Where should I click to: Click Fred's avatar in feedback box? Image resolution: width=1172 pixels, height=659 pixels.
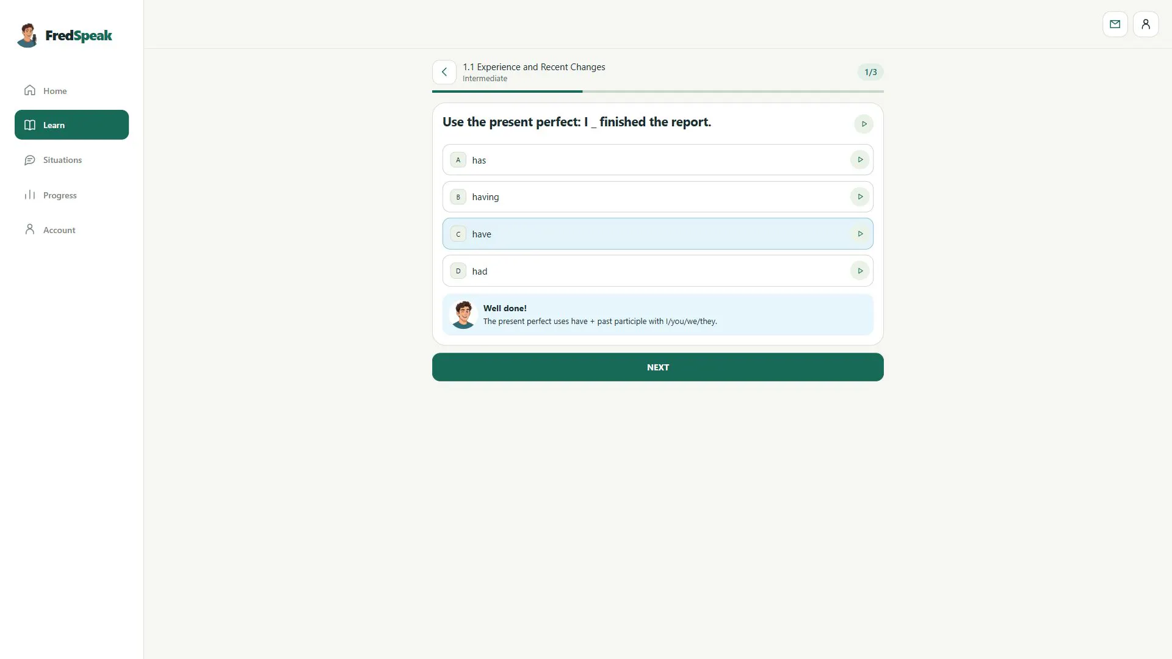pyautogui.click(x=463, y=314)
